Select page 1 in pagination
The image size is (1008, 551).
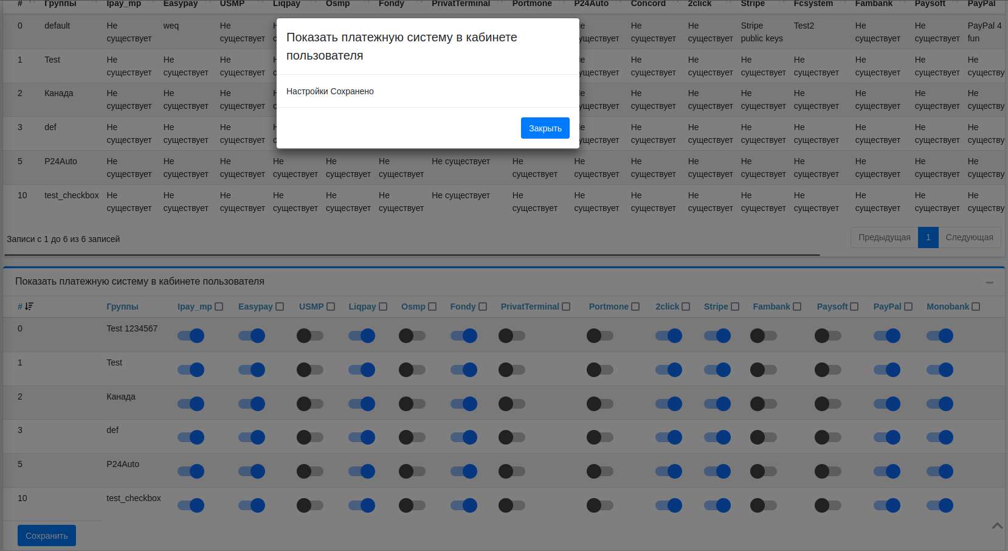[928, 237]
